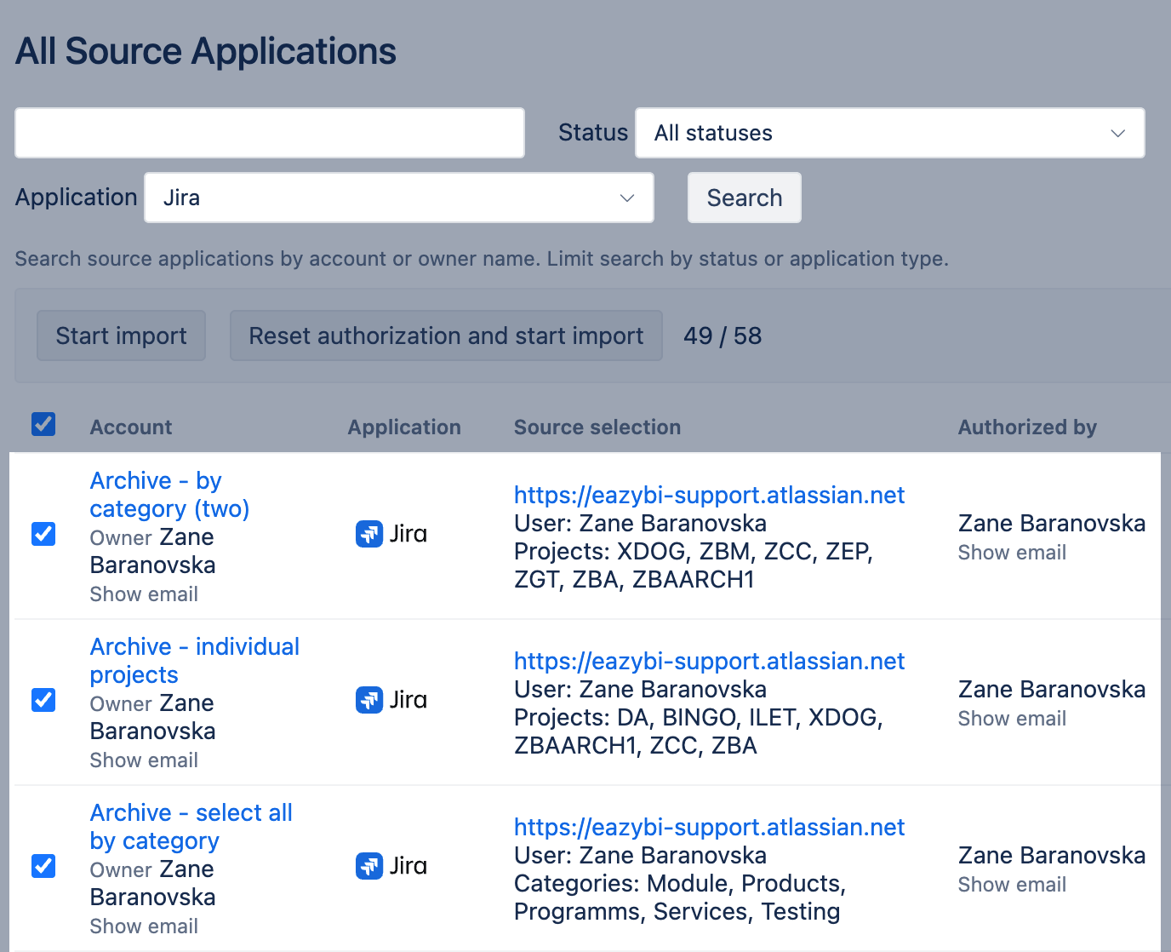Focus the account search text field
Image resolution: width=1171 pixels, height=952 pixels.
pyautogui.click(x=270, y=133)
